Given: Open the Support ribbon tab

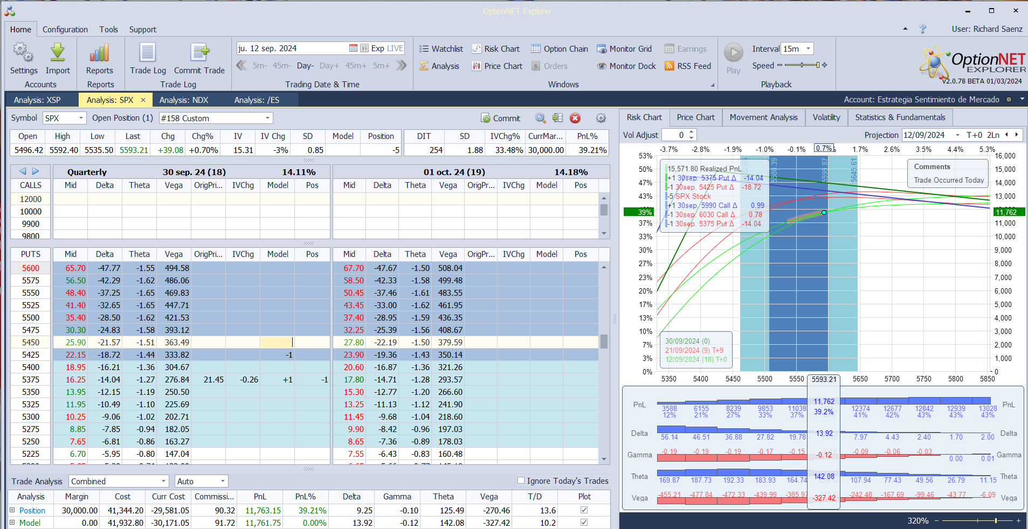Looking at the screenshot, I should pos(143,30).
